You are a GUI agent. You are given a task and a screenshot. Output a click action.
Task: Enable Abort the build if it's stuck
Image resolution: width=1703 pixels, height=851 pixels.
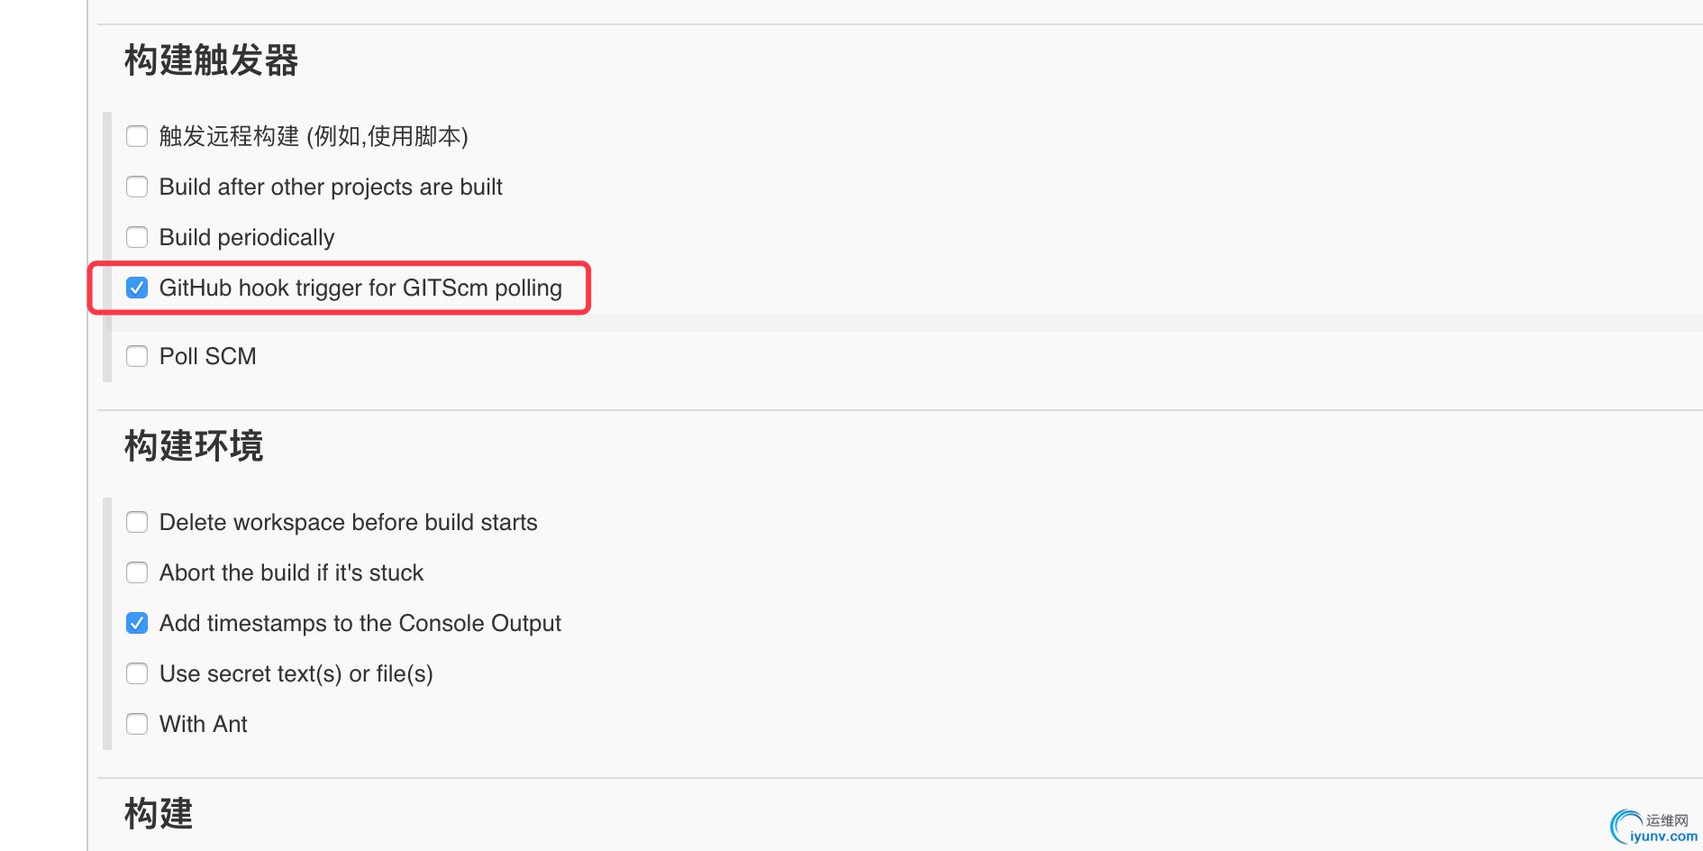click(137, 572)
